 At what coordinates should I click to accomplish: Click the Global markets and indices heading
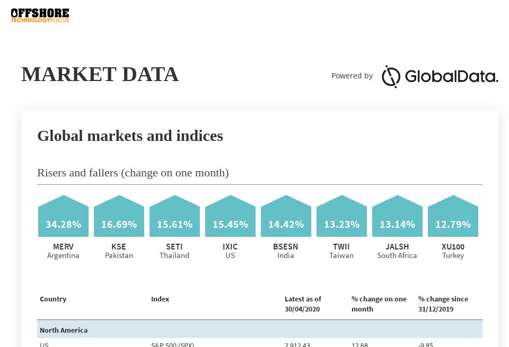130,136
